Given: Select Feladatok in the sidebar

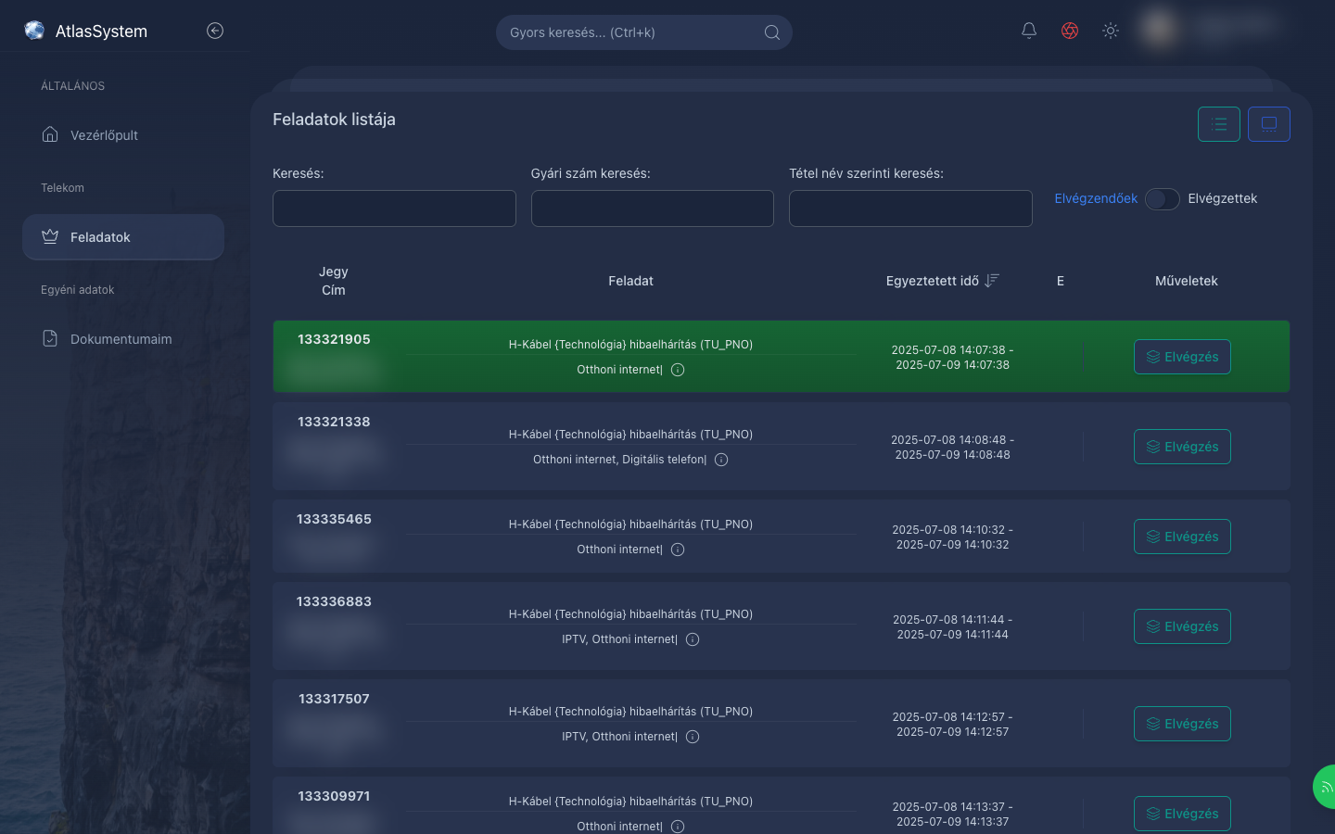Looking at the screenshot, I should 123,237.
